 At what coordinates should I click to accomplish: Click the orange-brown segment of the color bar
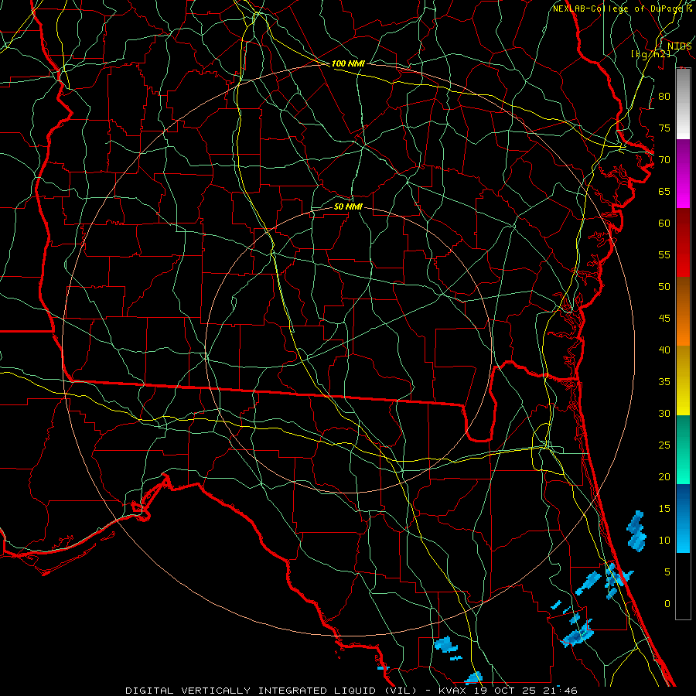pos(683,311)
